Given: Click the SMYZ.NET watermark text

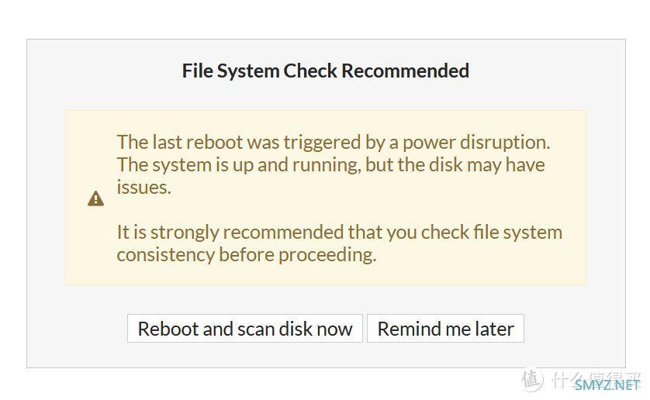Looking at the screenshot, I should pos(607,385).
